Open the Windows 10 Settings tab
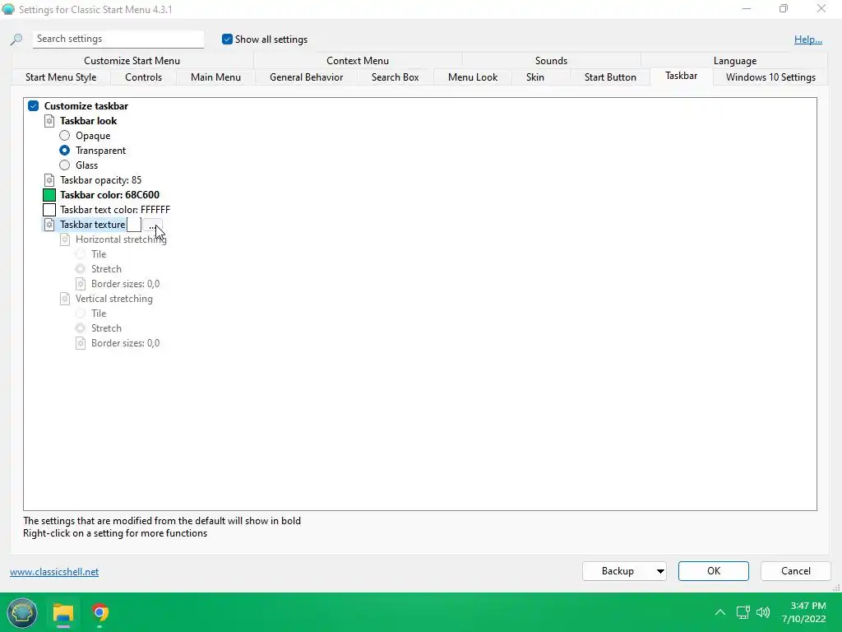This screenshot has width=842, height=632. (x=770, y=77)
